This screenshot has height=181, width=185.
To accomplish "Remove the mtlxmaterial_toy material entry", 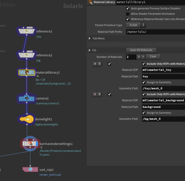I will pos(95,64).
